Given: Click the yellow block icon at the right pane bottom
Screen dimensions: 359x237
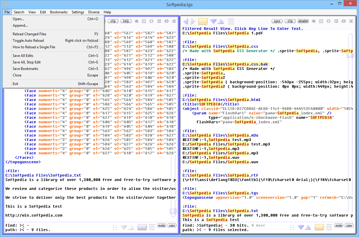Looking at the screenshot, I should pos(319,227).
